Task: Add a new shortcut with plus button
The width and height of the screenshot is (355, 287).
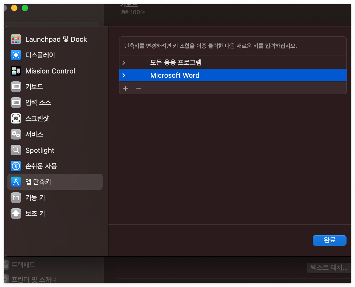Action: click(125, 88)
